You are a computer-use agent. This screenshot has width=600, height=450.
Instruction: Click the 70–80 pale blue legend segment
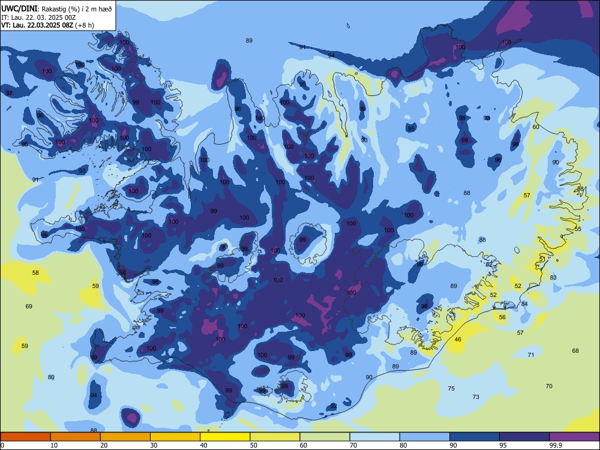click(374, 437)
